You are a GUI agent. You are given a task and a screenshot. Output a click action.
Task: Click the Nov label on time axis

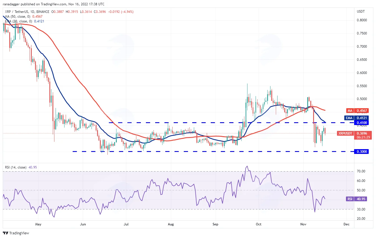click(303, 224)
